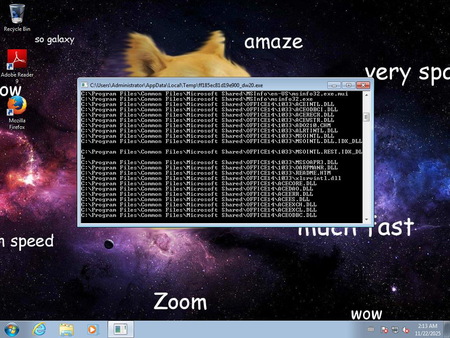This screenshot has height=338, width=450.
Task: Click the muted volume speaker tray icon
Action: pos(406,330)
